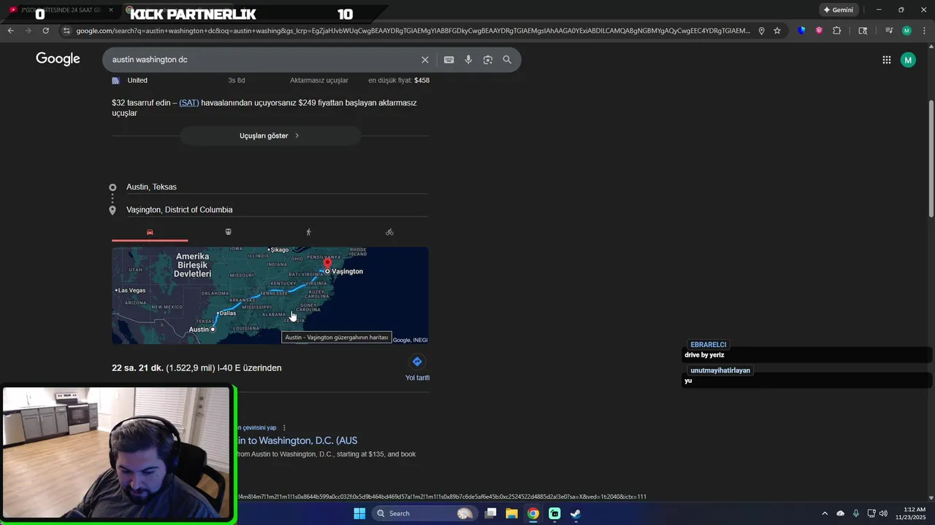Click the Uçuşları göster button
The width and height of the screenshot is (935, 525).
coord(270,136)
